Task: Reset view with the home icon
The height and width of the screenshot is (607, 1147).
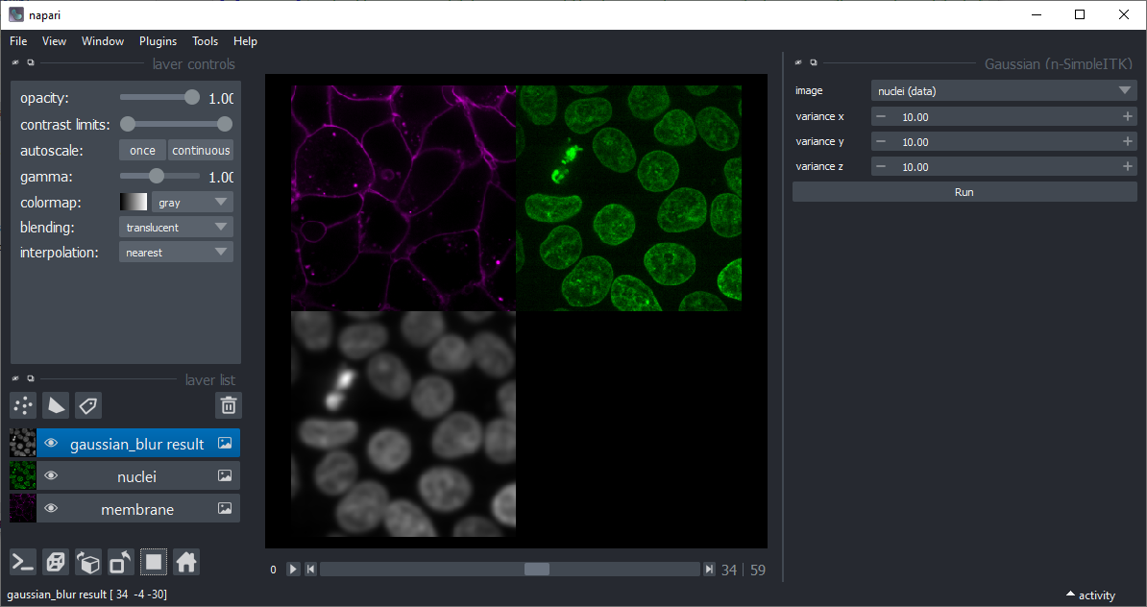Action: [x=186, y=562]
